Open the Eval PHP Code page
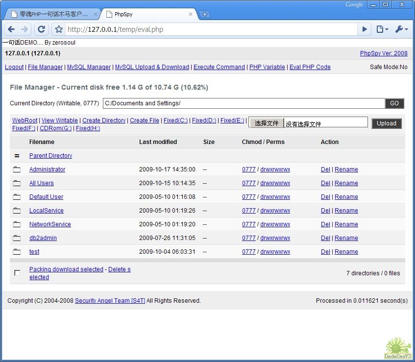Screen dimensions: 415x362 click(310, 67)
